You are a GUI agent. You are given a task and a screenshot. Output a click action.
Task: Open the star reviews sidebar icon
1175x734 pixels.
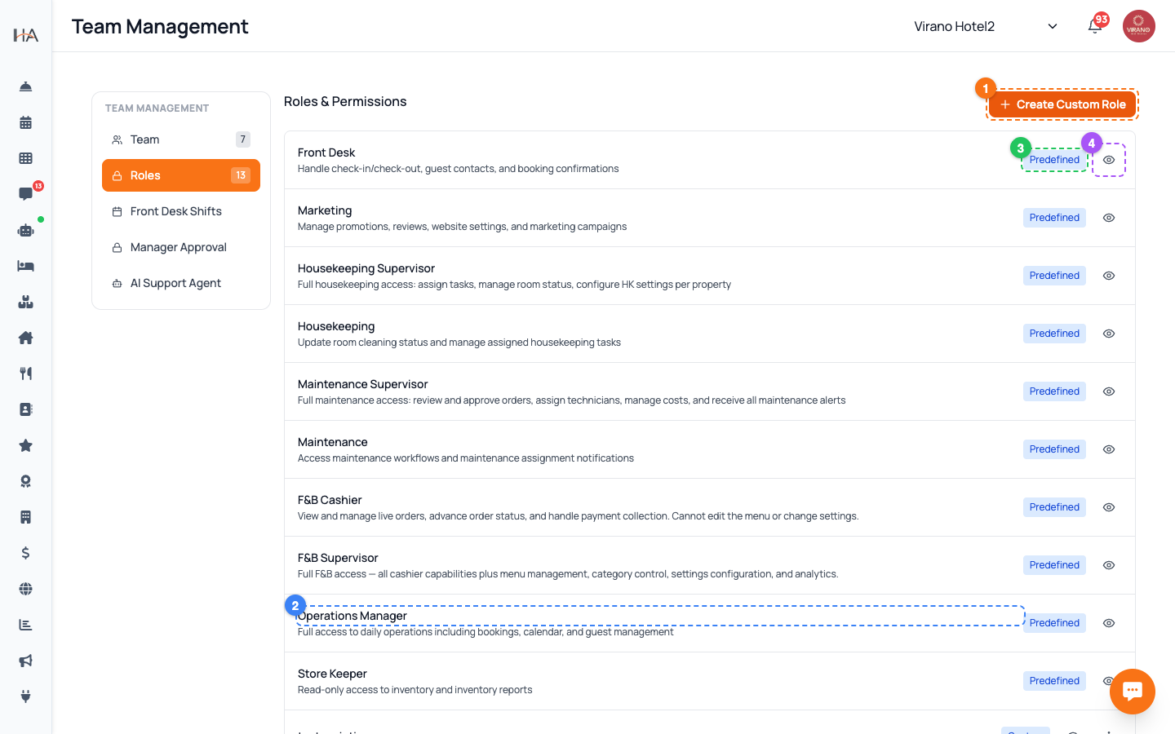coord(25,445)
